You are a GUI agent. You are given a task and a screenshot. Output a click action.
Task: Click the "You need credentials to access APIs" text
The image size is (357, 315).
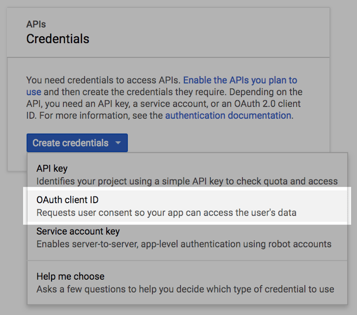[x=103, y=80]
